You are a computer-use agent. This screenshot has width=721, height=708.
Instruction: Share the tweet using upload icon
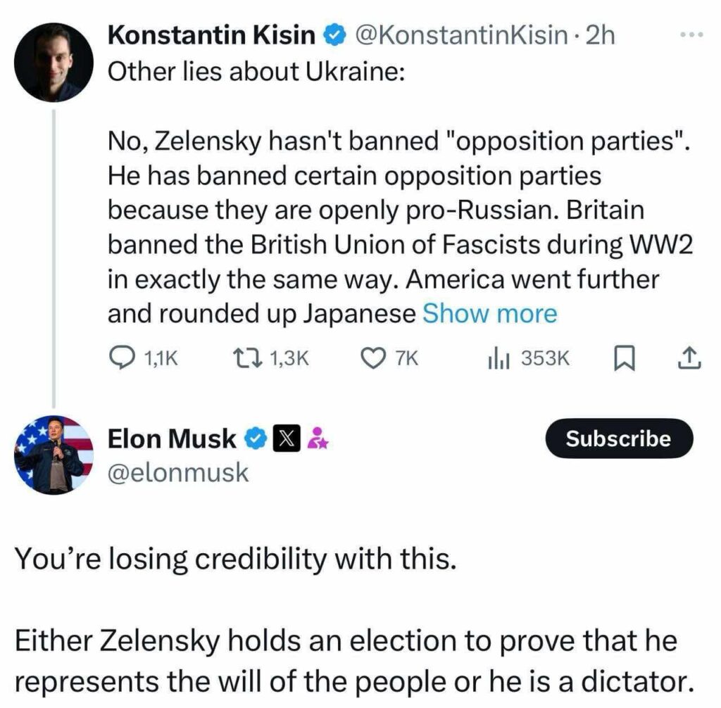(x=689, y=359)
